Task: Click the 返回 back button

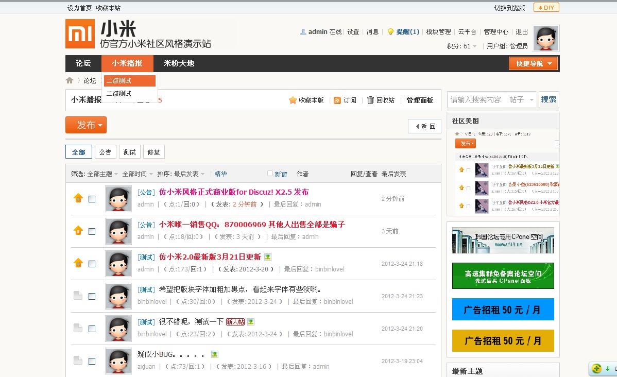Action: [x=424, y=126]
